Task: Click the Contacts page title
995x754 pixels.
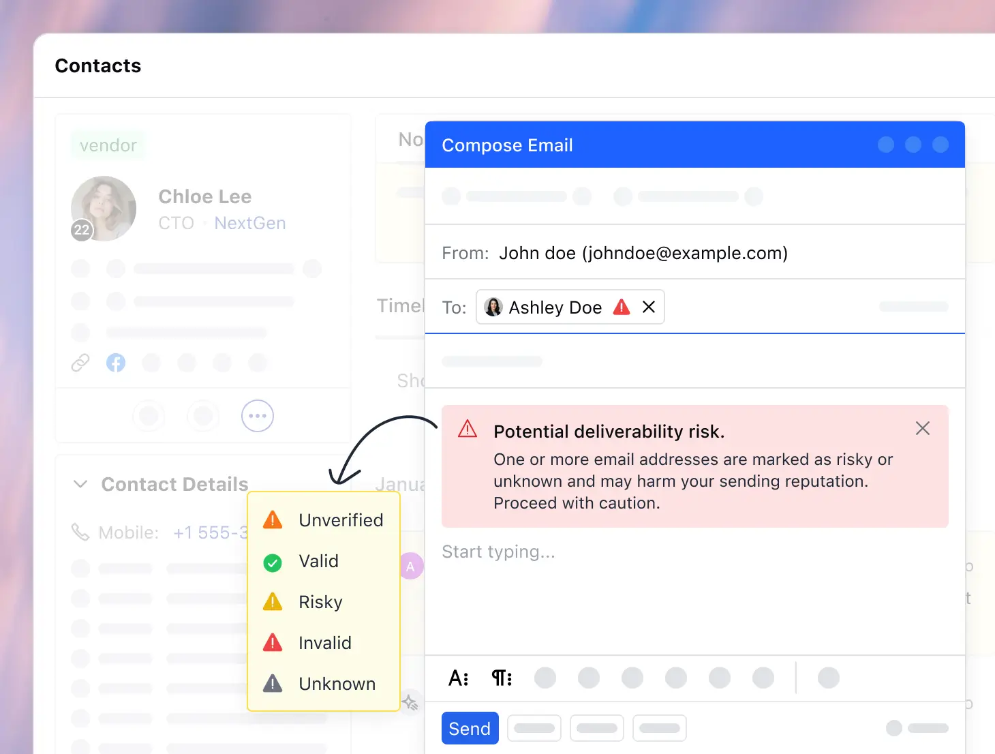Action: [x=98, y=66]
